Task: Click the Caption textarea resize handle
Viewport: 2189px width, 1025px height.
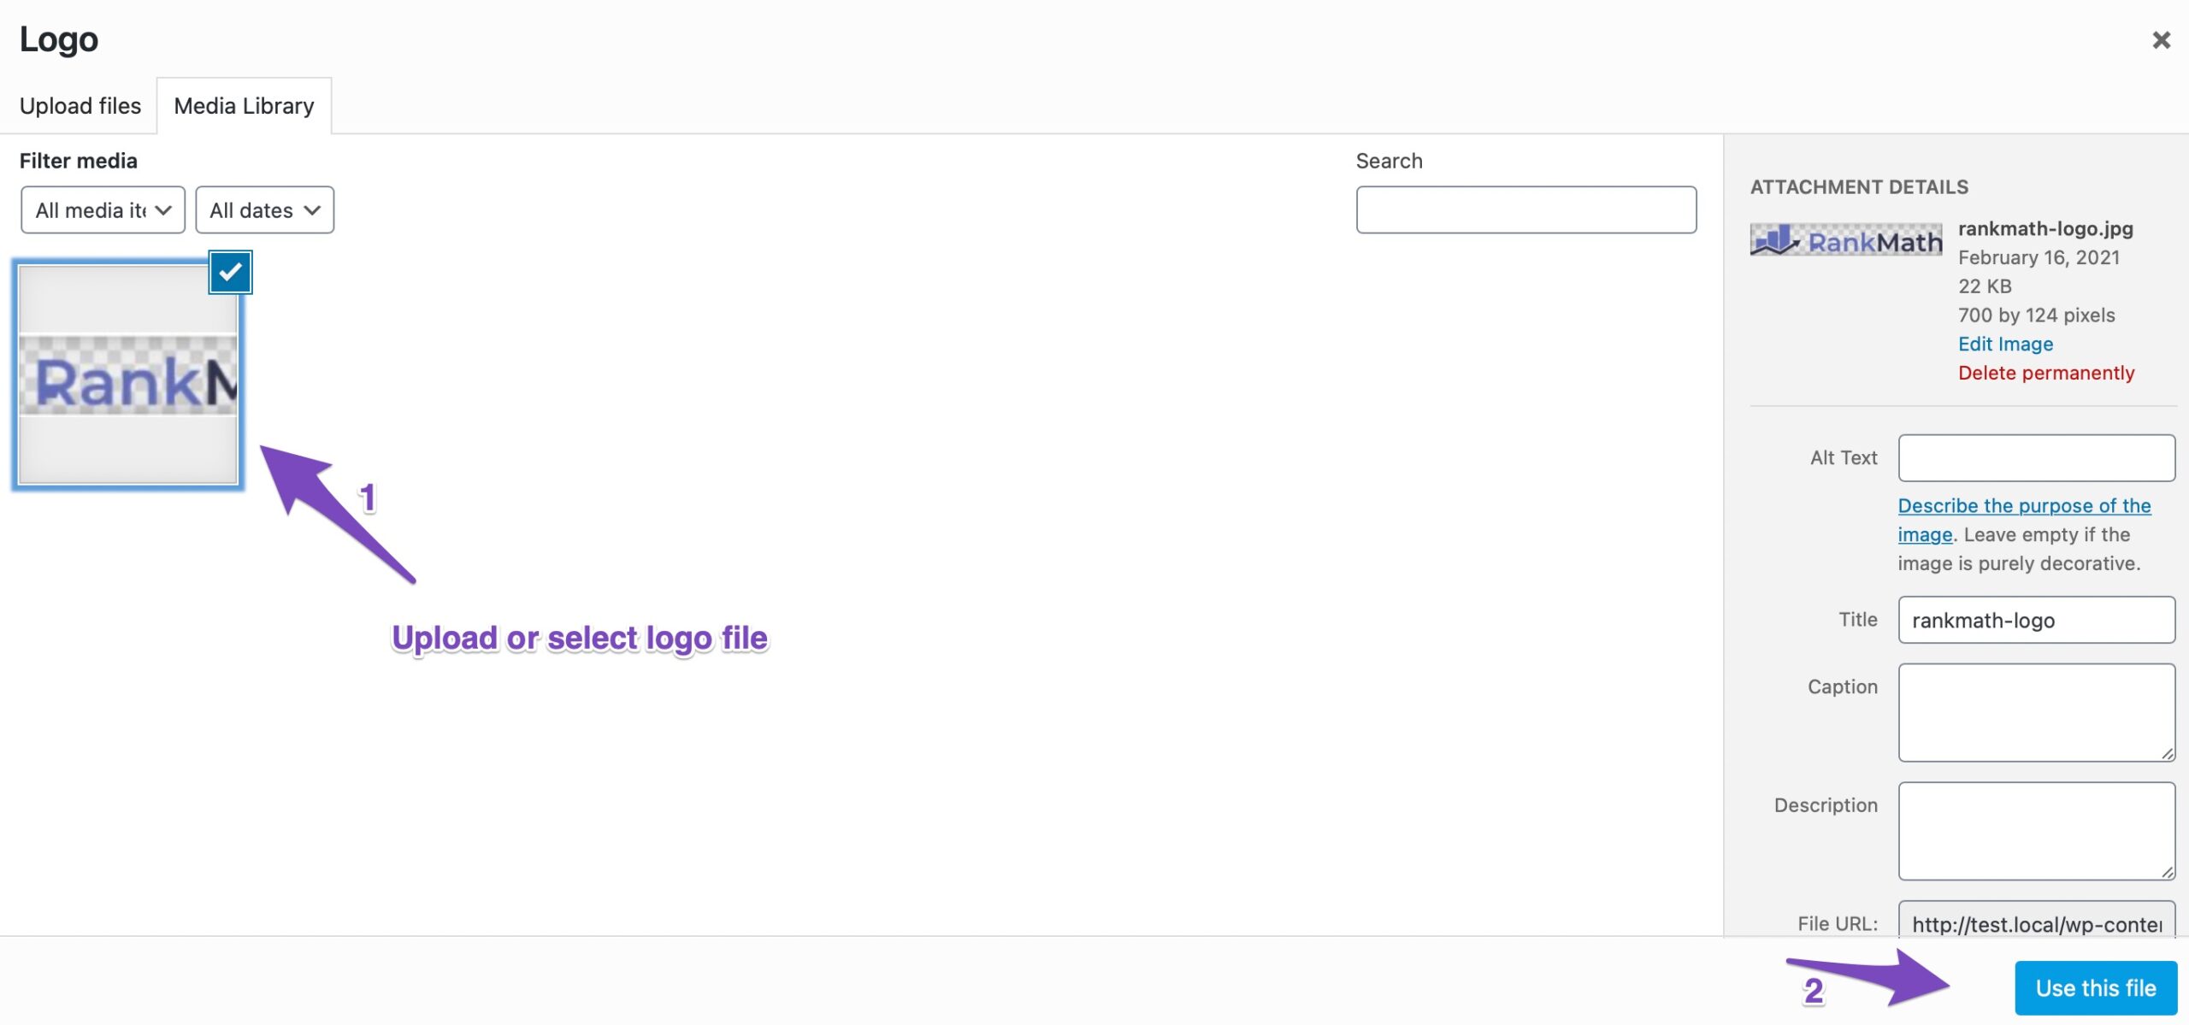Action: coord(2167,753)
